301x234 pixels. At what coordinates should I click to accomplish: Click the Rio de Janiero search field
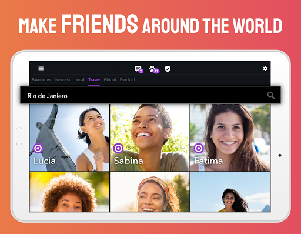point(150,95)
